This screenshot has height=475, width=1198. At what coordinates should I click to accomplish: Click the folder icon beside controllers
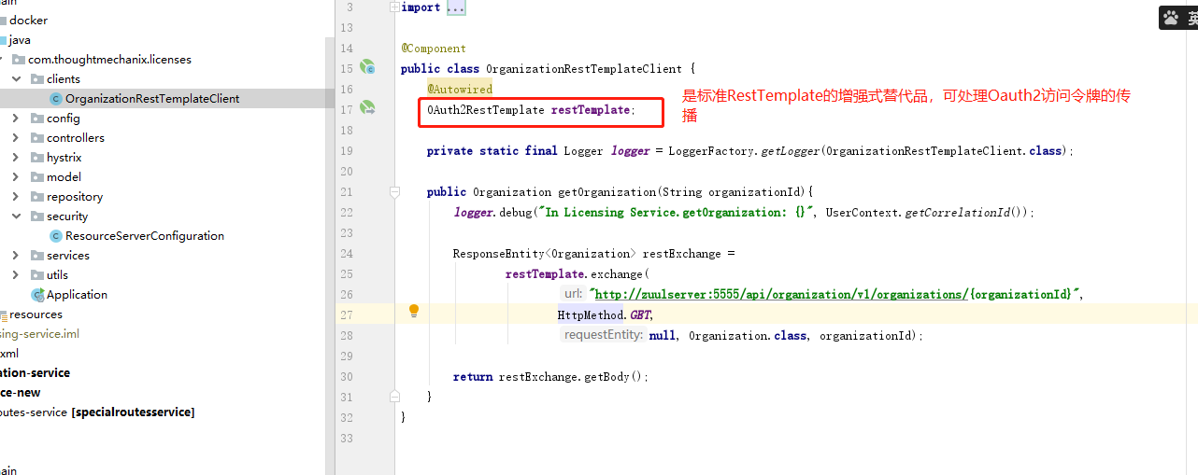tap(37, 138)
